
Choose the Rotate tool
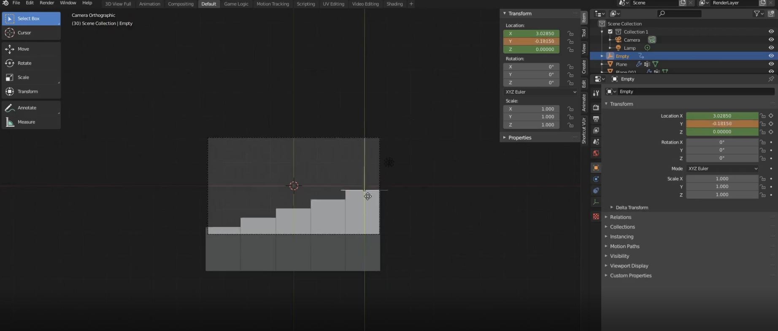click(x=31, y=63)
